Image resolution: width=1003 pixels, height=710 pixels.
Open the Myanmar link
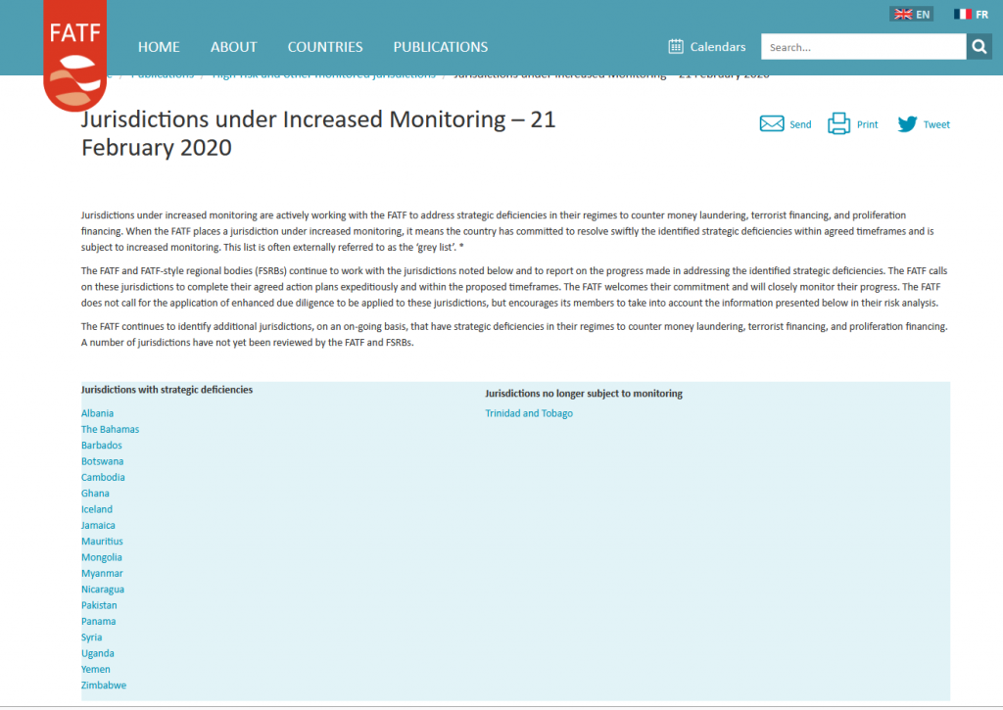point(102,573)
